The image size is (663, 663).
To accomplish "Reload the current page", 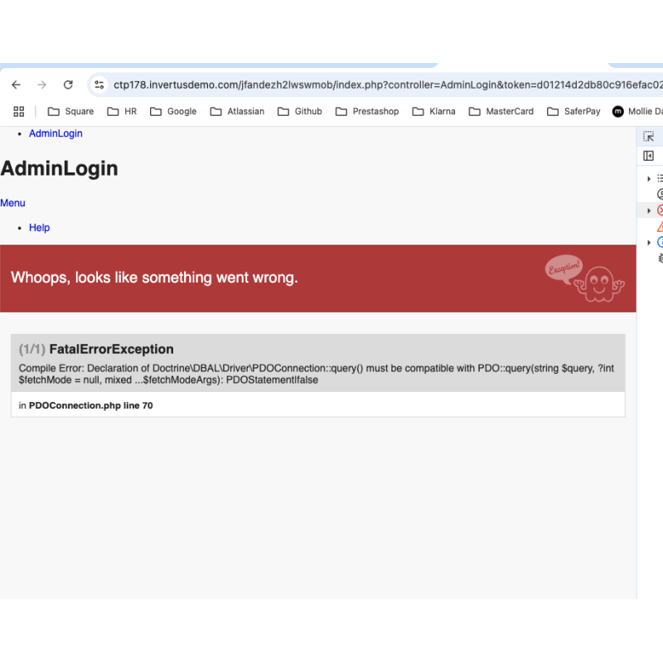I will click(69, 85).
